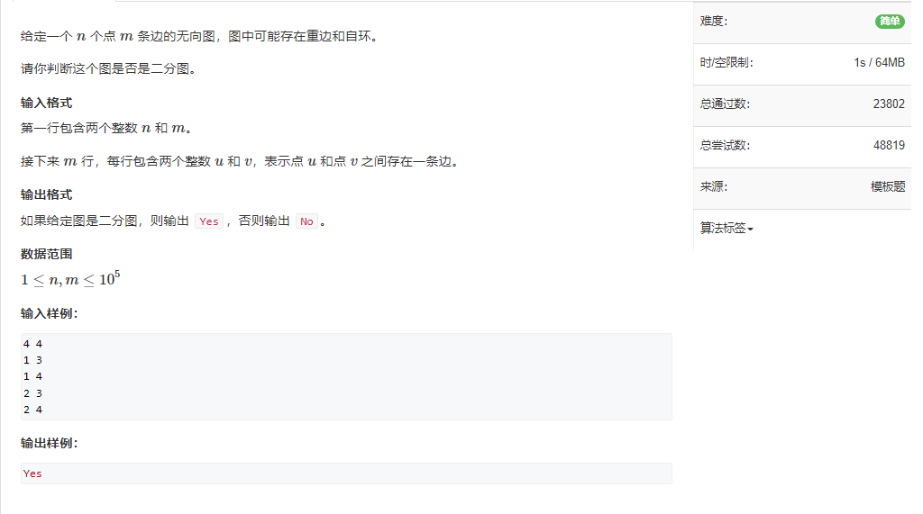Select the 23802 total passes count
This screenshot has width=923, height=514.
coord(889,104)
